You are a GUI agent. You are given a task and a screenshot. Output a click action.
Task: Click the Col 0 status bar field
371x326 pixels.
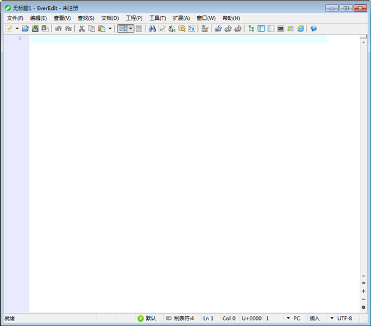tap(229, 319)
